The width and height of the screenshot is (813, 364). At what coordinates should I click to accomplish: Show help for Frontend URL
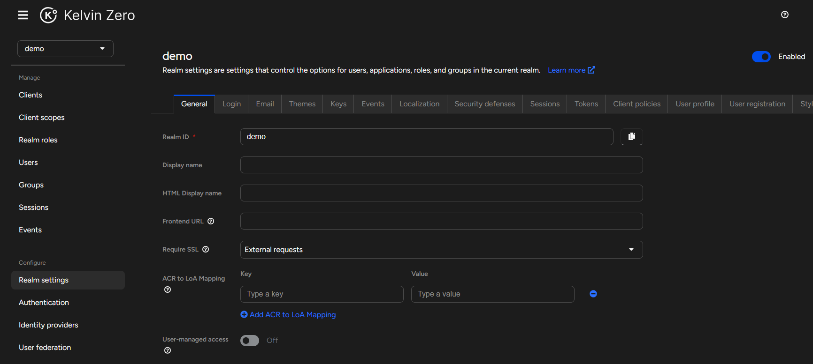[x=211, y=222]
